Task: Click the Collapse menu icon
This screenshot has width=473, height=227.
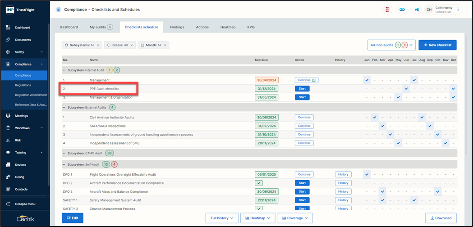Action: click(x=8, y=204)
